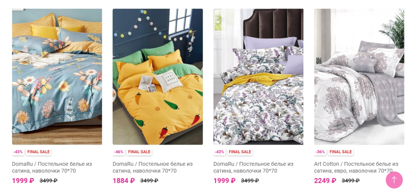This screenshot has width=414, height=192.
Task: Open the blue floral bedding product image
Action: (57, 76)
